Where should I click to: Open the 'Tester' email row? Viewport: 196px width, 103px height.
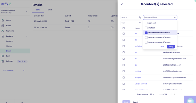[x=75, y=27]
